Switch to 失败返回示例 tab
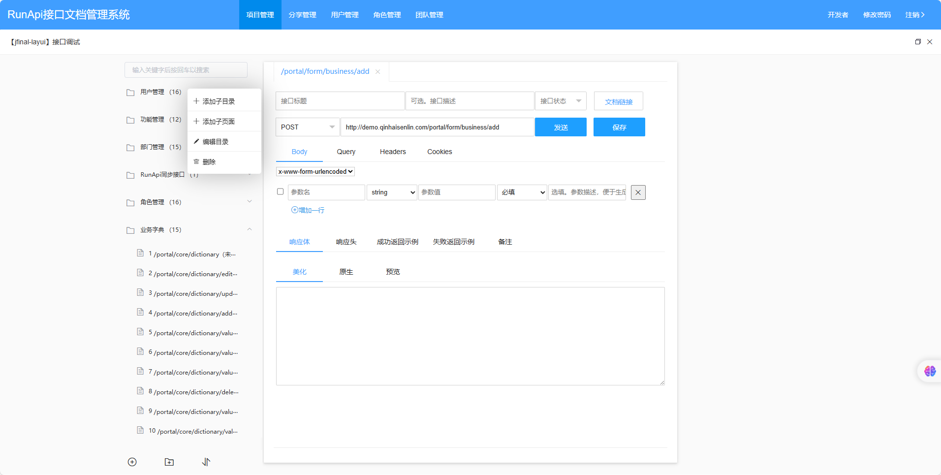Viewport: 941px width, 475px height. (454, 242)
